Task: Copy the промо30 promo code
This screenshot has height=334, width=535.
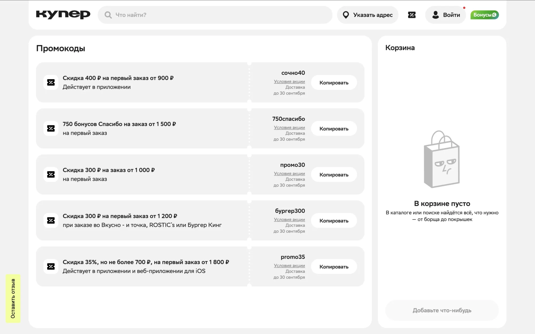Action: (x=334, y=174)
